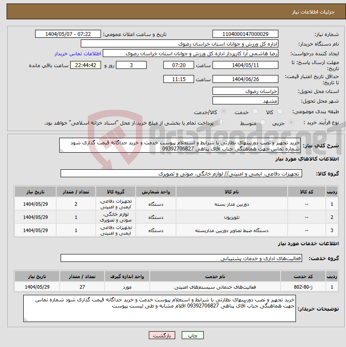The width and height of the screenshot is (346, 347).
Task: Click the گروه خدمت field
Action: pyautogui.click(x=181, y=258)
